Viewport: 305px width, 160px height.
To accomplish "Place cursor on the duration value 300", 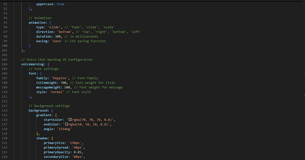I will point(58,37).
